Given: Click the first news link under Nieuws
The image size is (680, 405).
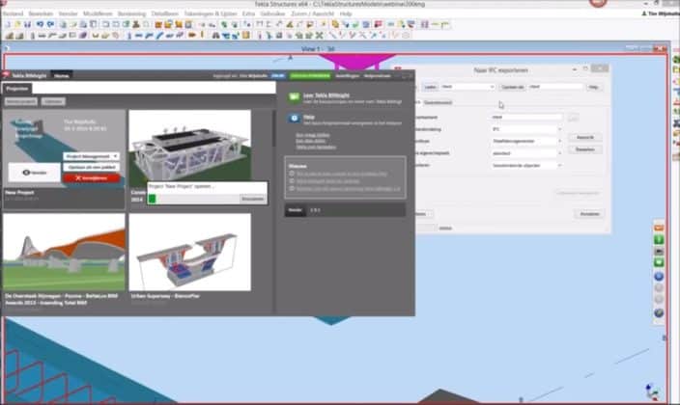Looking at the screenshot, I should 342,174.
